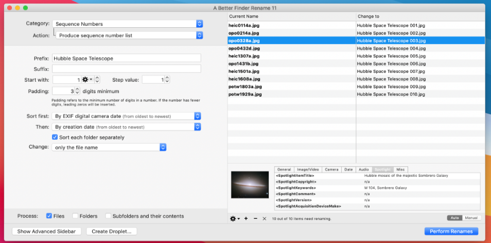This screenshot has width=491, height=243.
Task: Open the gear menu below the file list
Action: tap(235, 218)
